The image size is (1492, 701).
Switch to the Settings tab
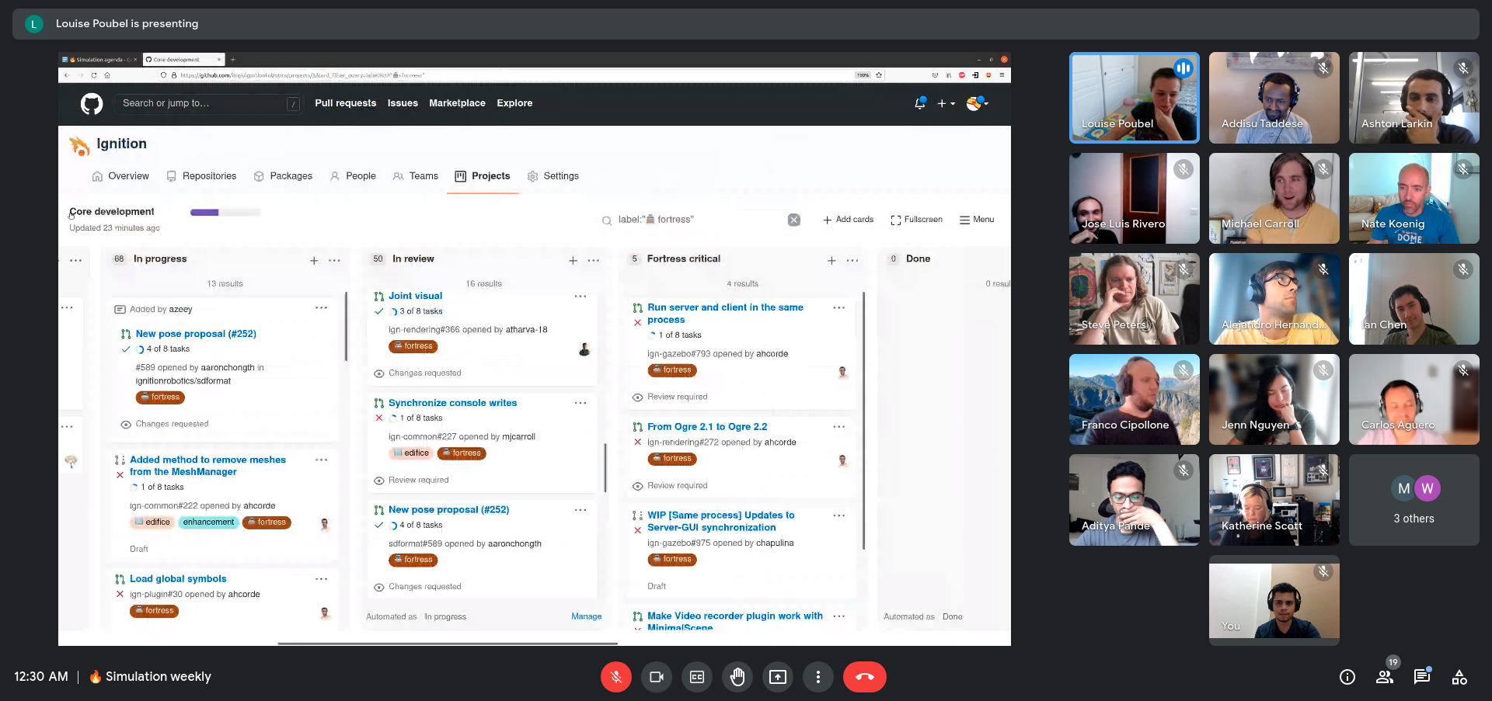coord(553,176)
